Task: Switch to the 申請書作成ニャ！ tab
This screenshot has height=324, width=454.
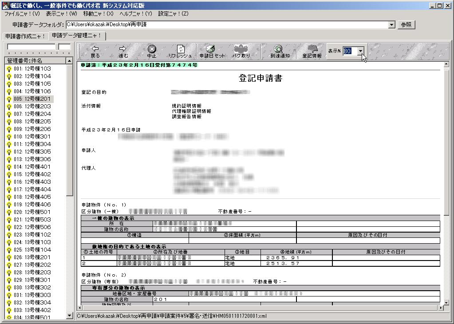Action: (x=25, y=36)
